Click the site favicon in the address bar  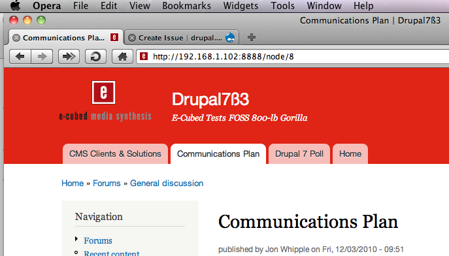point(144,56)
